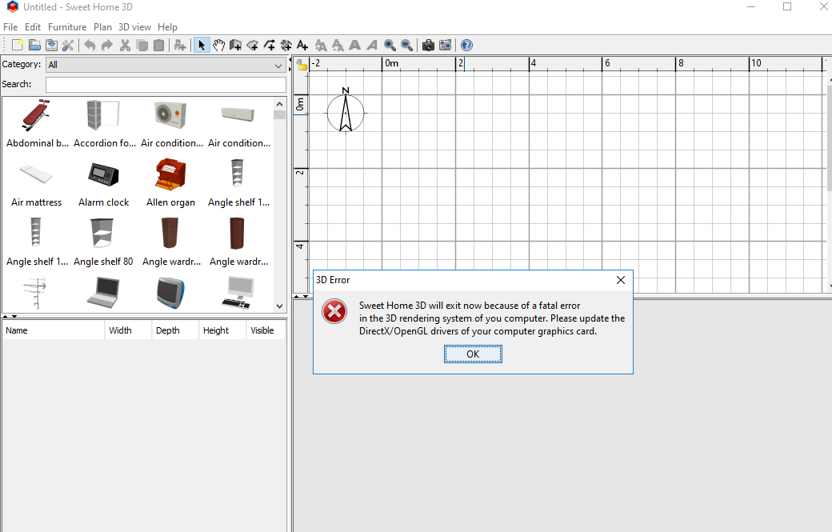Pick the Create dimensions tool
Screen dimensions: 832x532
pyautogui.click(x=286, y=46)
